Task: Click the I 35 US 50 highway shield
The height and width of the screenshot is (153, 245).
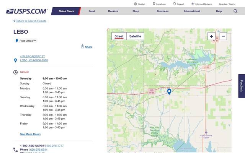Action: [x=152, y=91]
